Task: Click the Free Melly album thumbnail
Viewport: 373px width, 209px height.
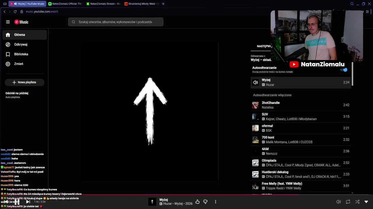Action: [256, 186]
